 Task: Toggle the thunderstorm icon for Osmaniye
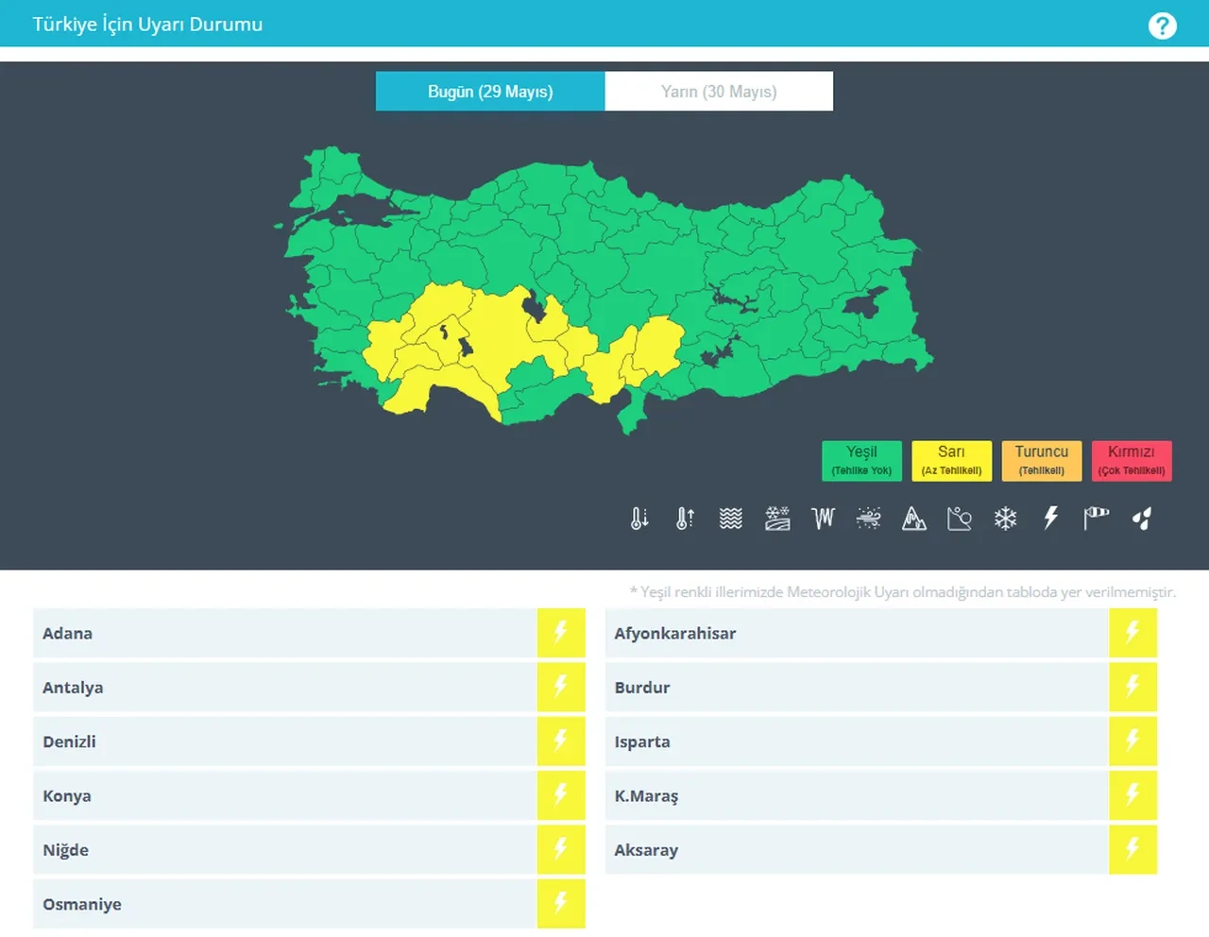[562, 904]
